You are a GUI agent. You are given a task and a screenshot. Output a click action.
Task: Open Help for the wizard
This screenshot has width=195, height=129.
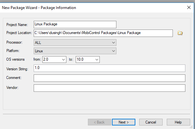pos(178,122)
